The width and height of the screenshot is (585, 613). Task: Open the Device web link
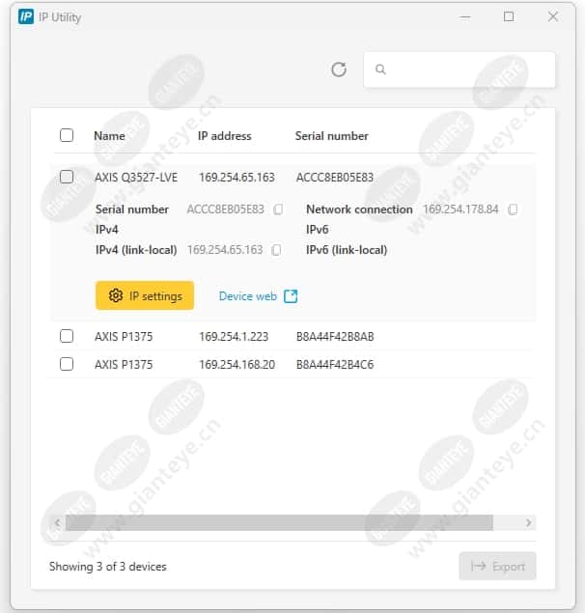point(258,296)
